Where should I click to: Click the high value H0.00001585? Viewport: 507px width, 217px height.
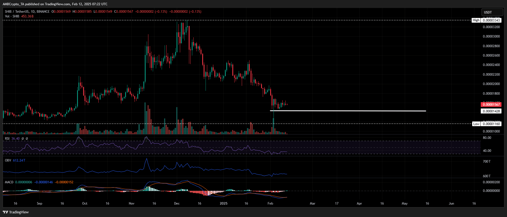pos(82,12)
